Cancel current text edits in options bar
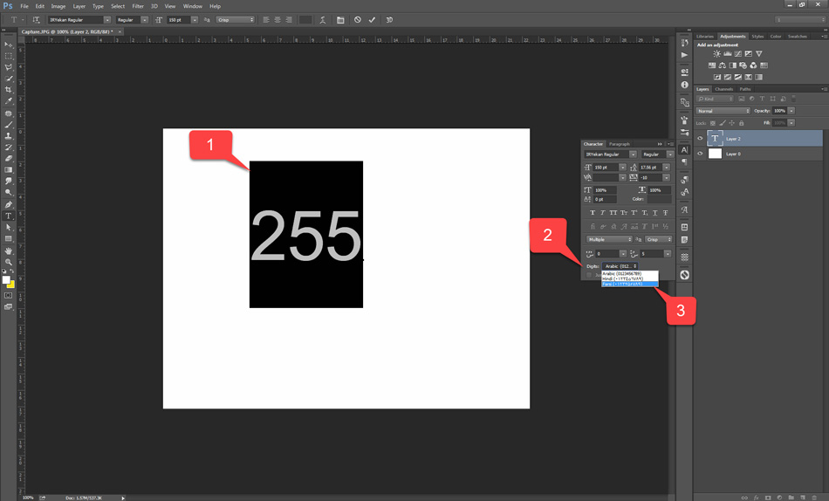Viewport: 829px width, 501px height. pos(357,20)
